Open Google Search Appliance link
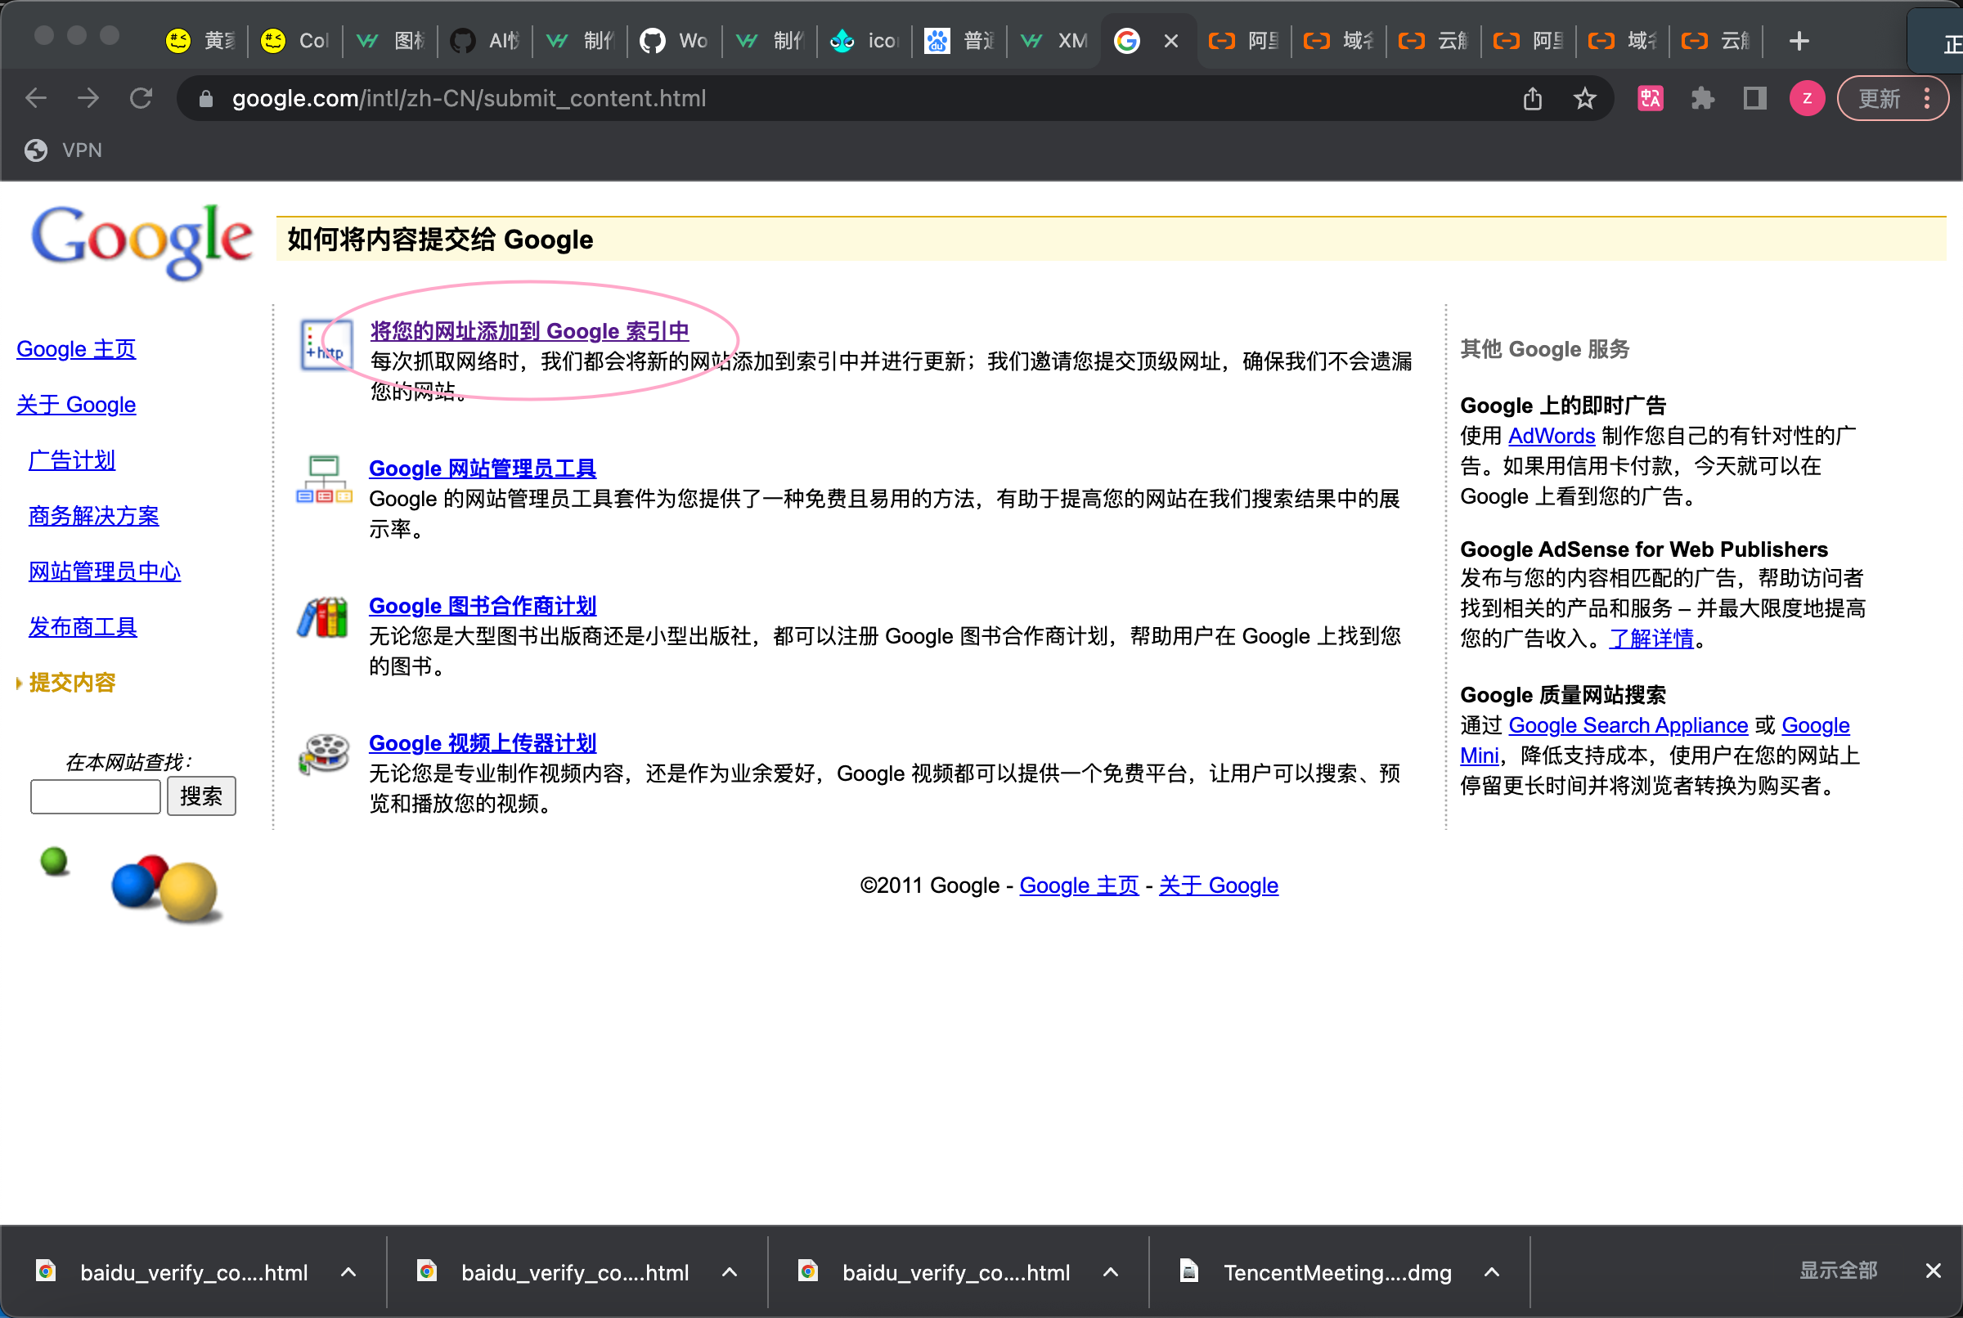This screenshot has height=1318, width=1963. [1628, 725]
